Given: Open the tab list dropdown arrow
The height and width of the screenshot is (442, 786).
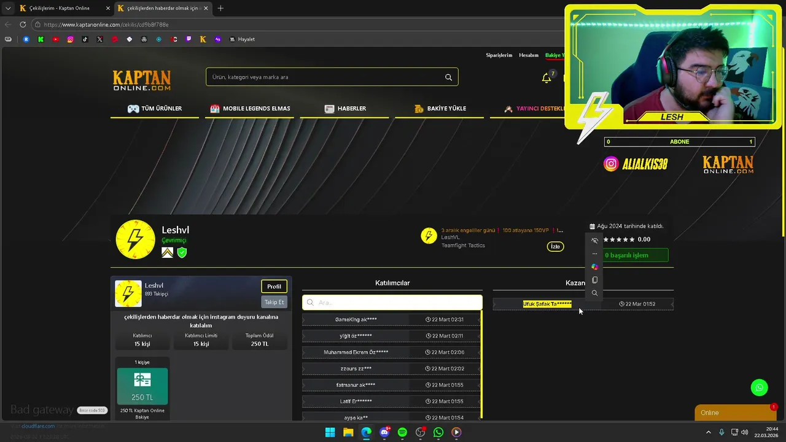Looking at the screenshot, I should (7, 8).
